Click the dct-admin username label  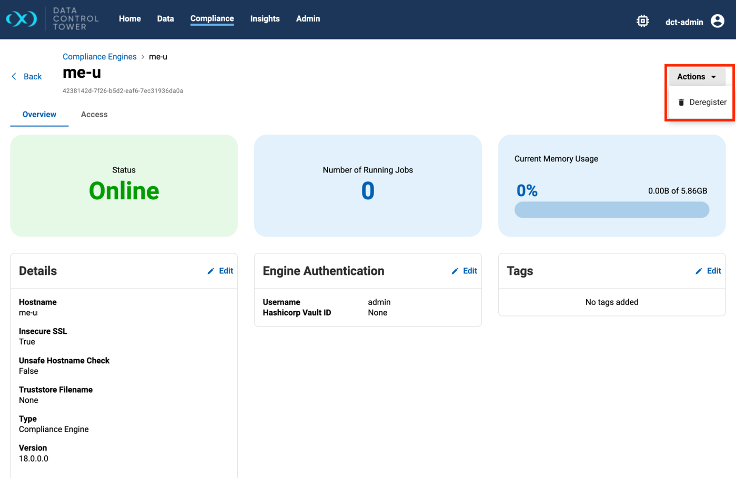point(684,22)
